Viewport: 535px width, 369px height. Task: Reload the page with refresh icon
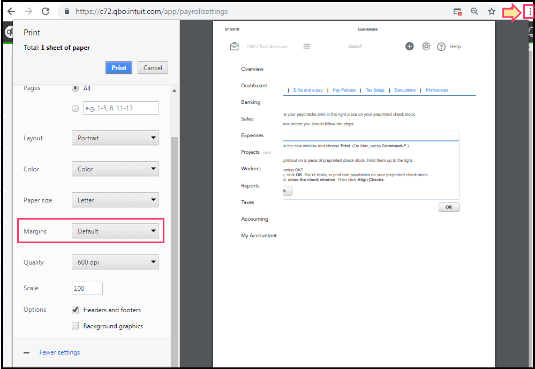pyautogui.click(x=46, y=11)
